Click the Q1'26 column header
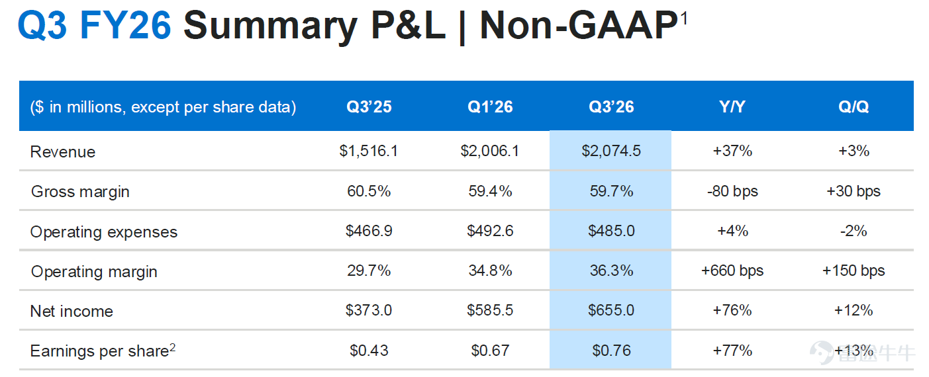Image resolution: width=929 pixels, height=377 pixels. [490, 107]
